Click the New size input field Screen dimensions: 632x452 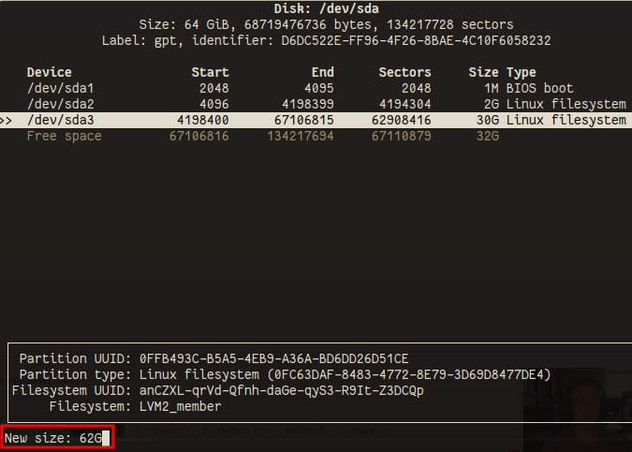[x=58, y=437]
